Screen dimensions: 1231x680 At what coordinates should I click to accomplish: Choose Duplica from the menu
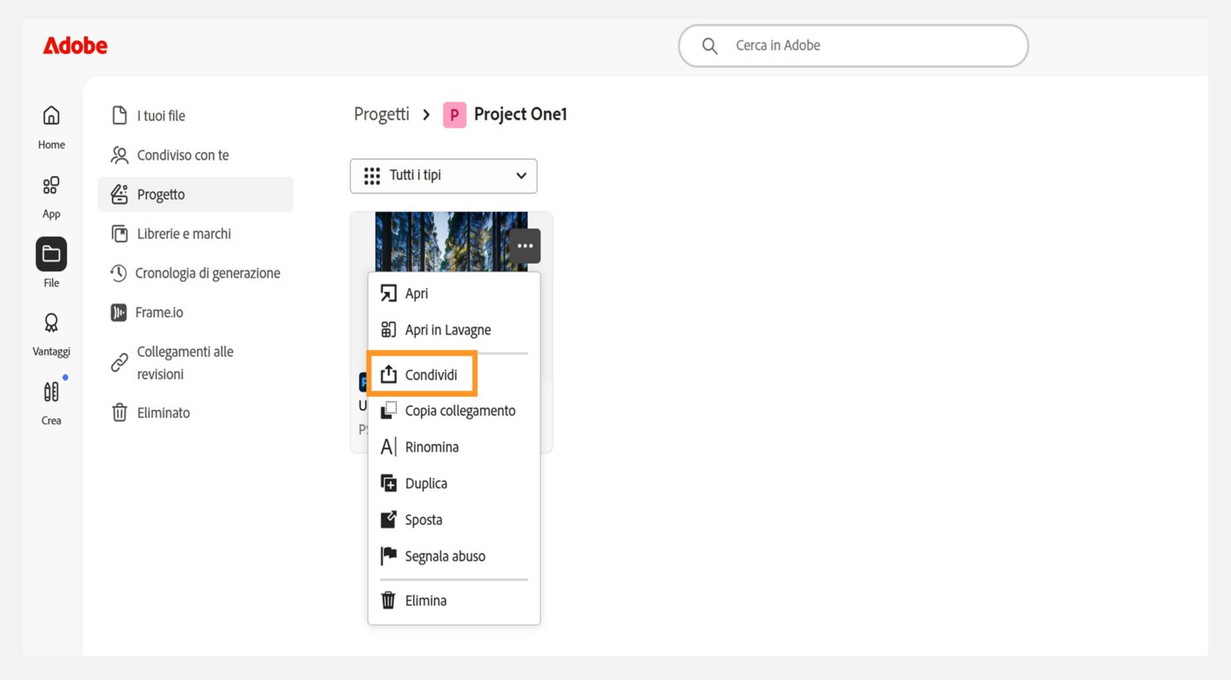(454, 484)
